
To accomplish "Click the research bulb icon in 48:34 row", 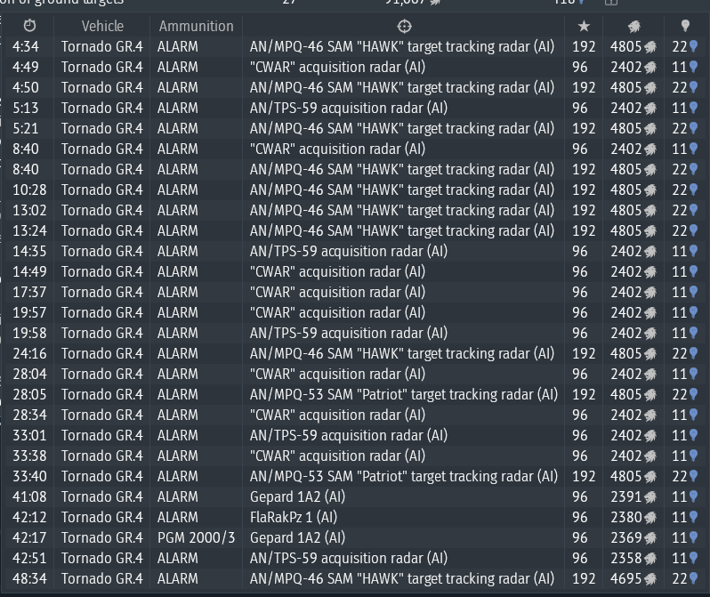I will (x=693, y=578).
